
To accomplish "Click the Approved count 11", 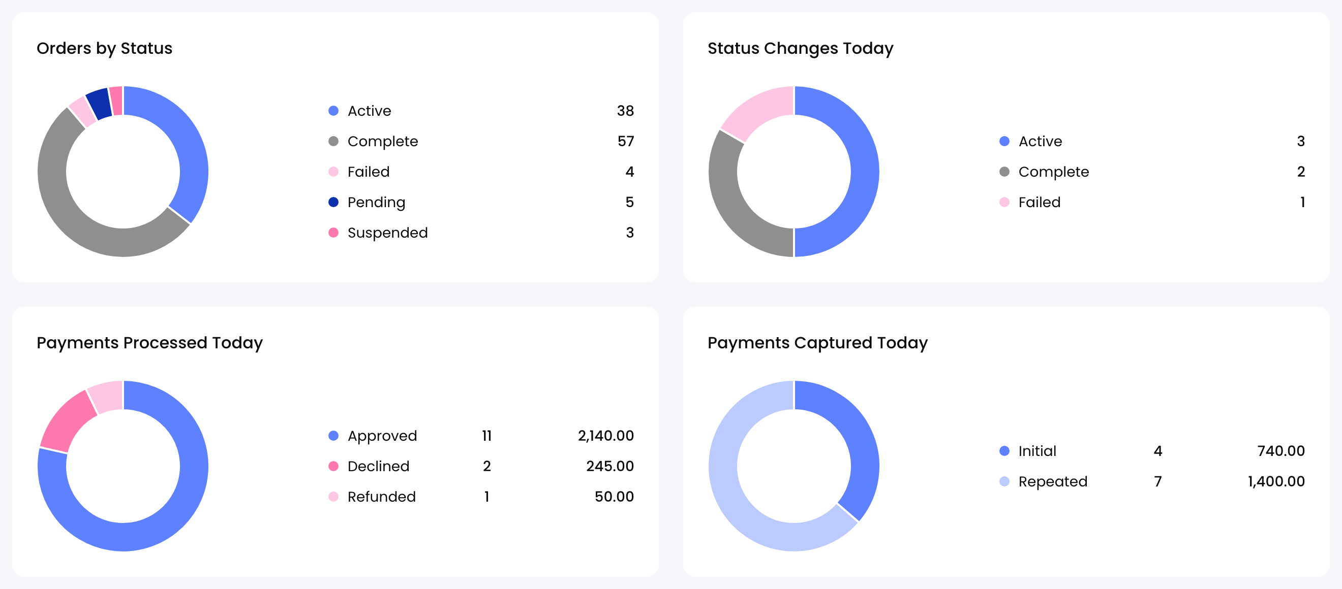I will [x=487, y=436].
